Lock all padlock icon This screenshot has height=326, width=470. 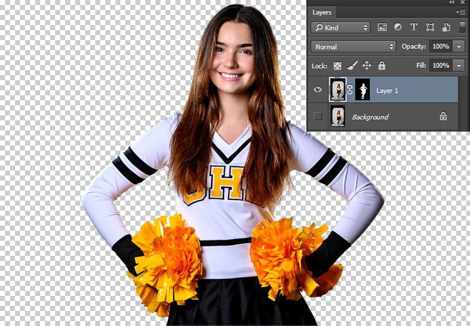coord(382,65)
